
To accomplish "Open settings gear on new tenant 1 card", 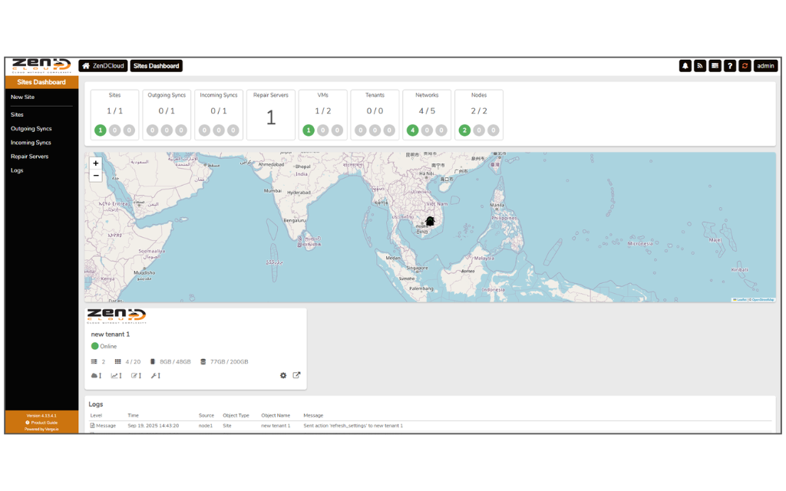I will [283, 376].
